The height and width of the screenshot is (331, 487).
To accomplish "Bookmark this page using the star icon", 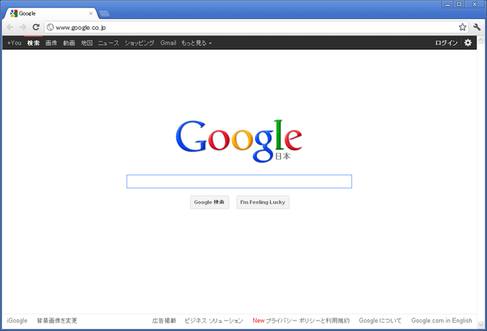I will (462, 27).
